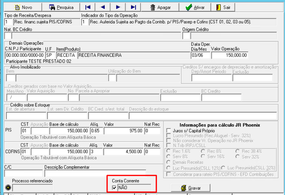Click the BC Credito field
285x195 pixels.
[x=221, y=98]
